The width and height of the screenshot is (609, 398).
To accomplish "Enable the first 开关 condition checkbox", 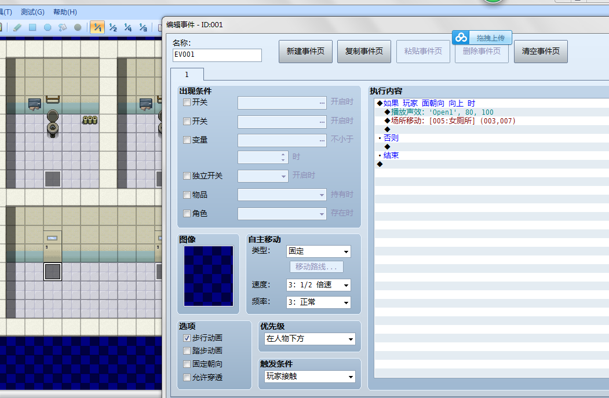I will pyautogui.click(x=187, y=103).
